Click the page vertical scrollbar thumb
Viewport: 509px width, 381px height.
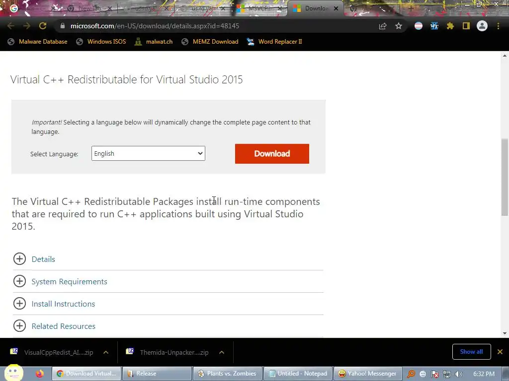[x=505, y=177]
